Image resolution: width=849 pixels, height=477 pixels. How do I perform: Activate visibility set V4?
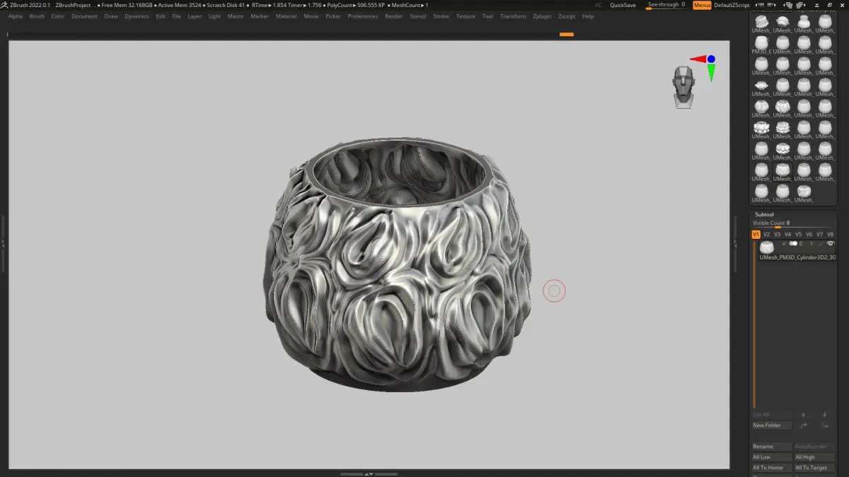(788, 234)
